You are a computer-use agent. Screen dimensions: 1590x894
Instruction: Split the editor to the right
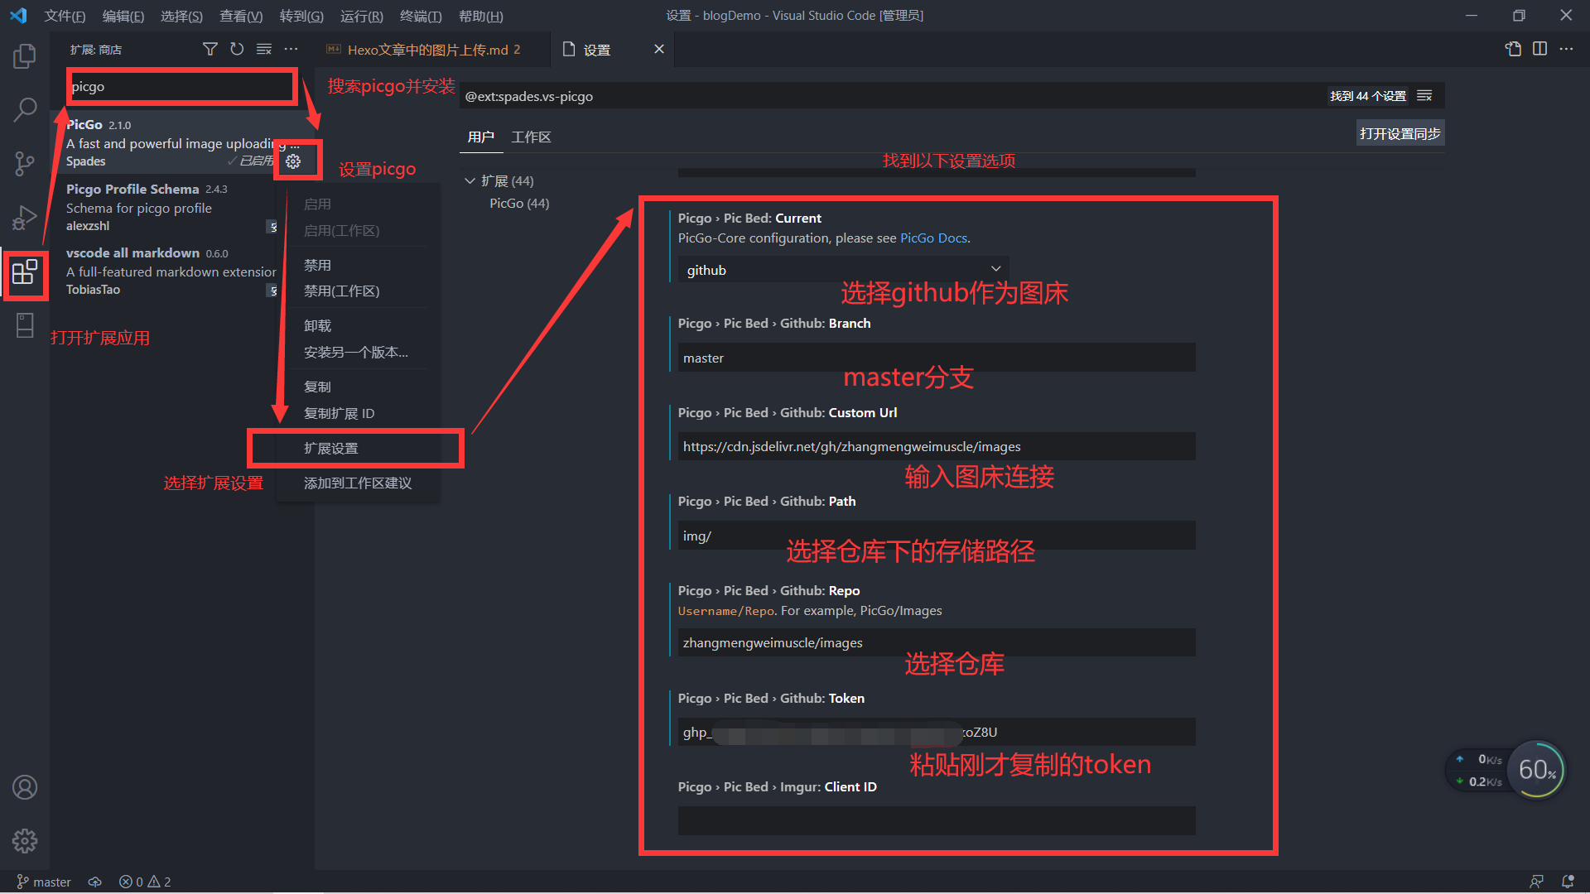click(x=1539, y=49)
